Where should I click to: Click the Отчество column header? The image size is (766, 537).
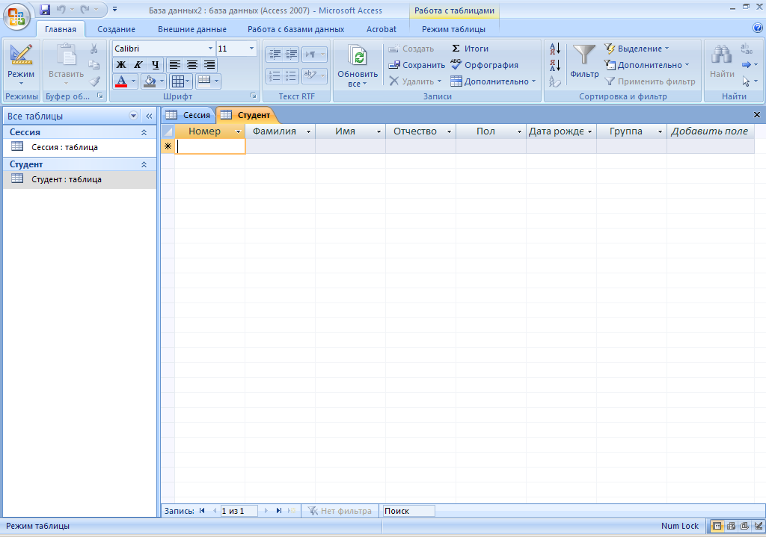point(420,131)
